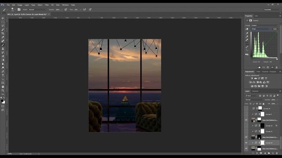The height and width of the screenshot is (158, 282).
Task: Select the Rectangle shape tool
Action: coord(3,83)
